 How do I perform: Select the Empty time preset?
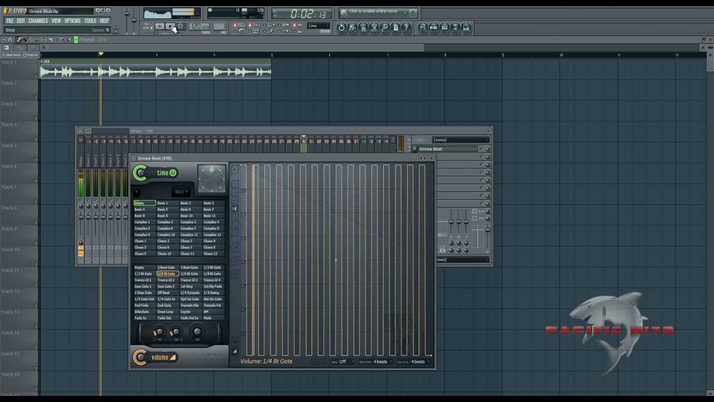click(x=144, y=203)
